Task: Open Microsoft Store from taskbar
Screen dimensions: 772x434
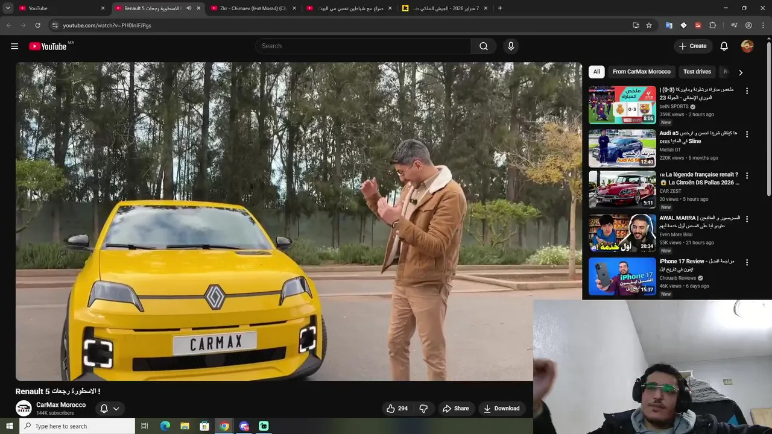Action: coord(204,426)
